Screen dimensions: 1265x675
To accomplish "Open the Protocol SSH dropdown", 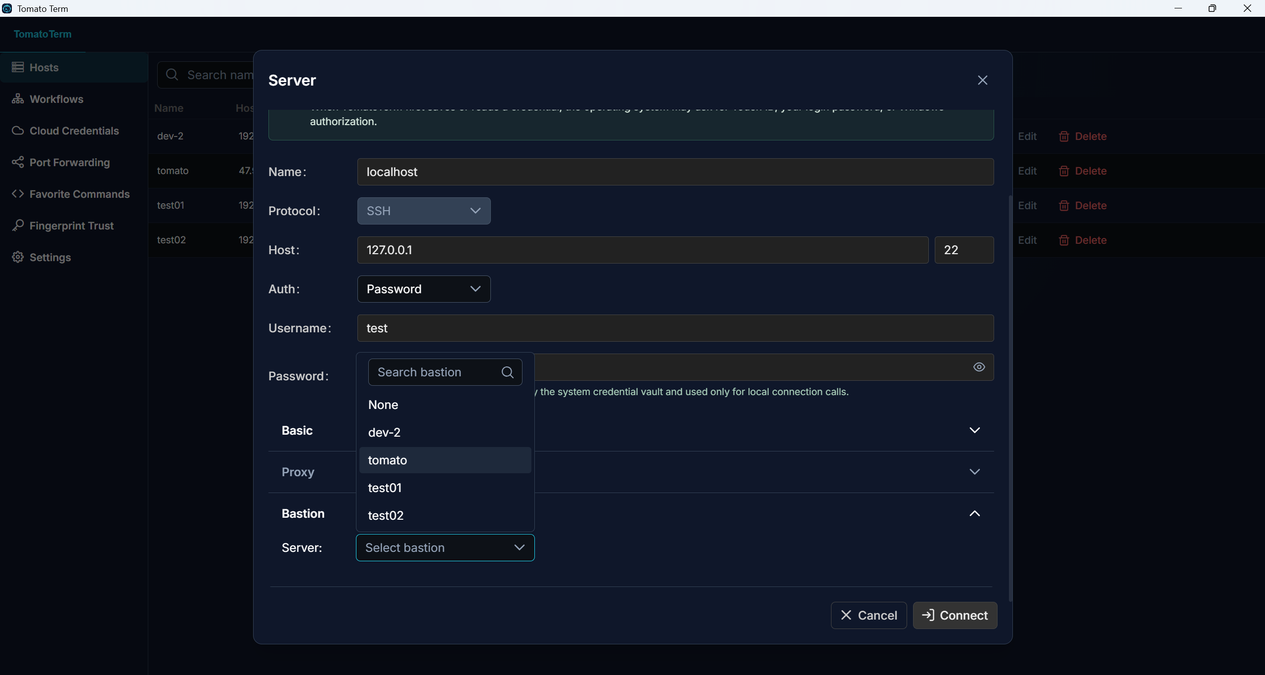I will 424,211.
